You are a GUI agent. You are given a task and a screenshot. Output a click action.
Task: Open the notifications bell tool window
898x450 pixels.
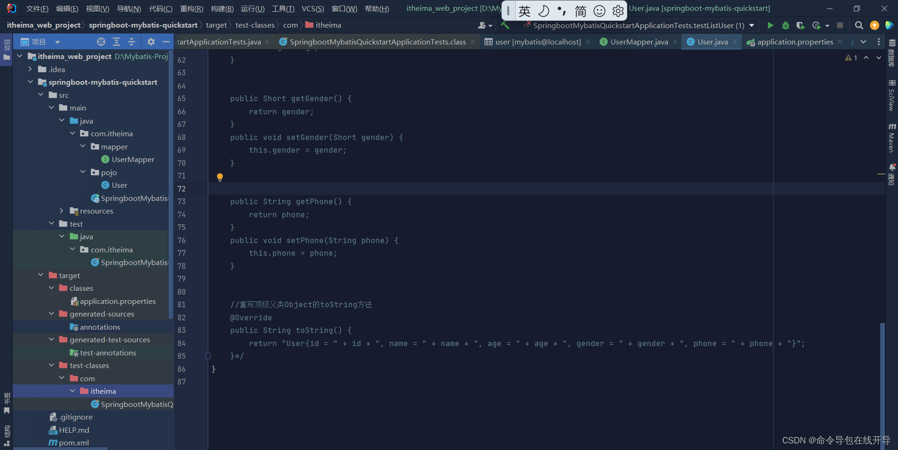892,174
